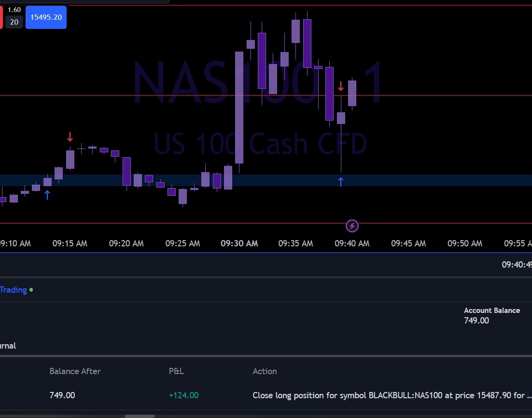
Task: Click the spread value 1.60
Action: point(14,10)
